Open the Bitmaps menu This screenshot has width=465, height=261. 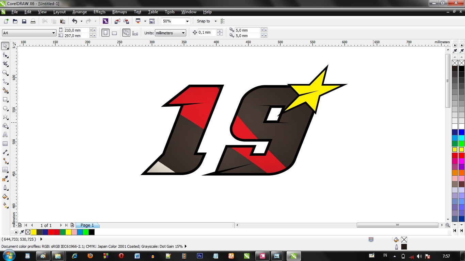tap(119, 12)
